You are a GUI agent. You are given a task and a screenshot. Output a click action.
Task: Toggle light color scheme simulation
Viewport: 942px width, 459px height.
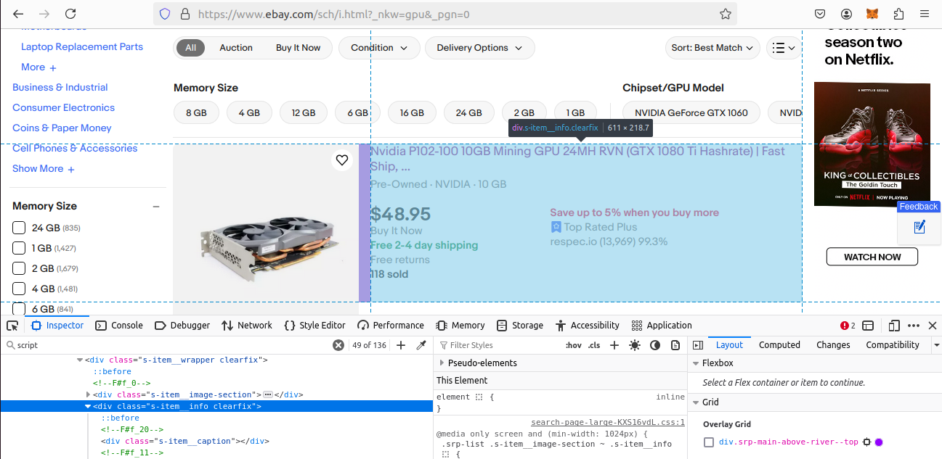pos(635,345)
